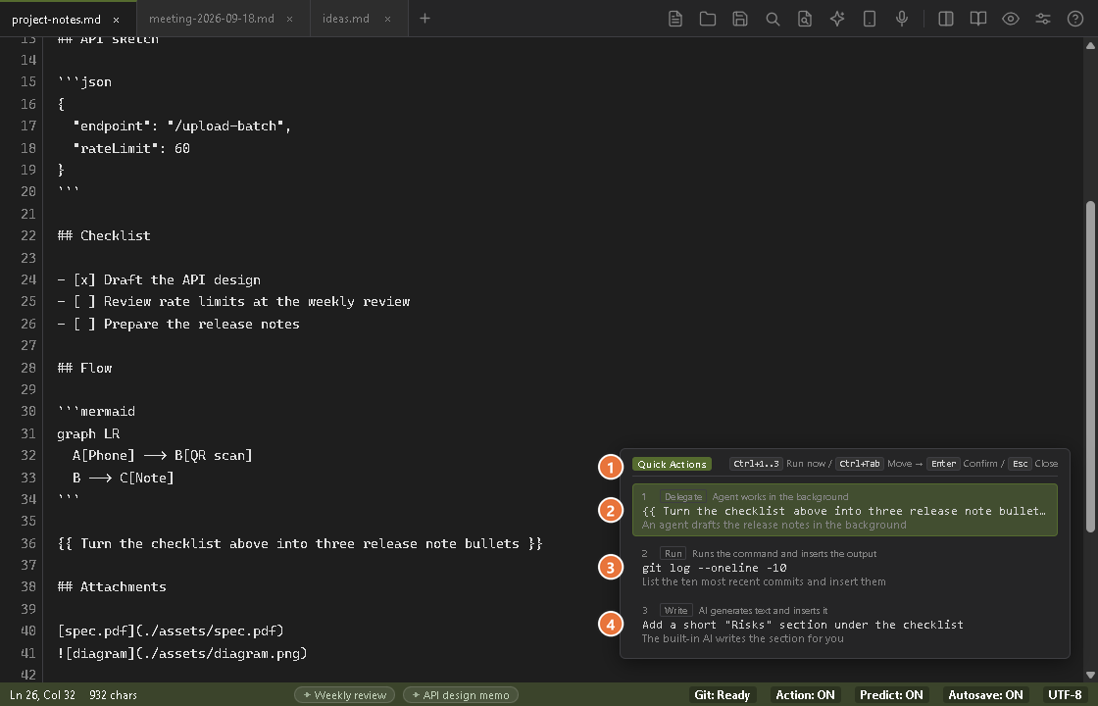Open a folder using the folder icon
The image size is (1098, 706).
707,19
